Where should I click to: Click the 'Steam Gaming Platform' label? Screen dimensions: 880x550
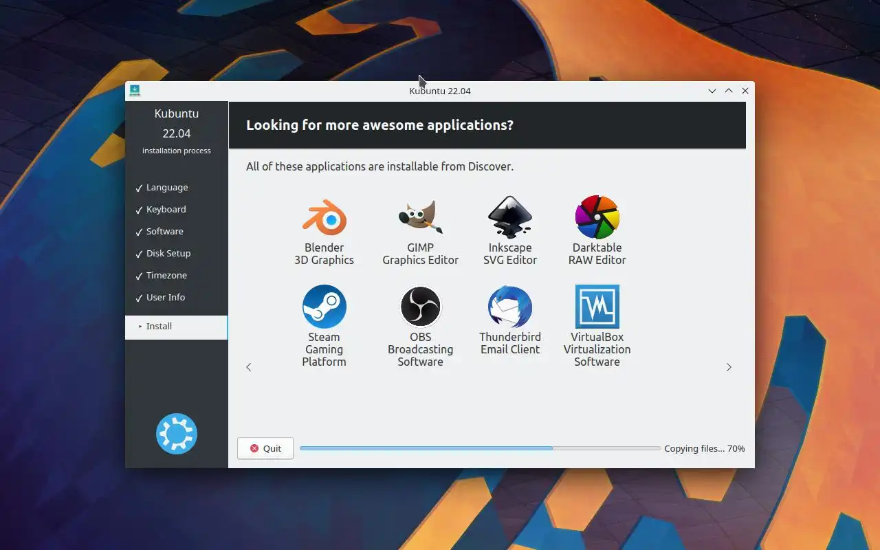[x=324, y=349]
